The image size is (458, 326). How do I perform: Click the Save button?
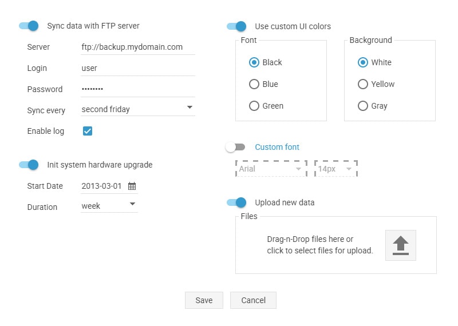click(204, 300)
